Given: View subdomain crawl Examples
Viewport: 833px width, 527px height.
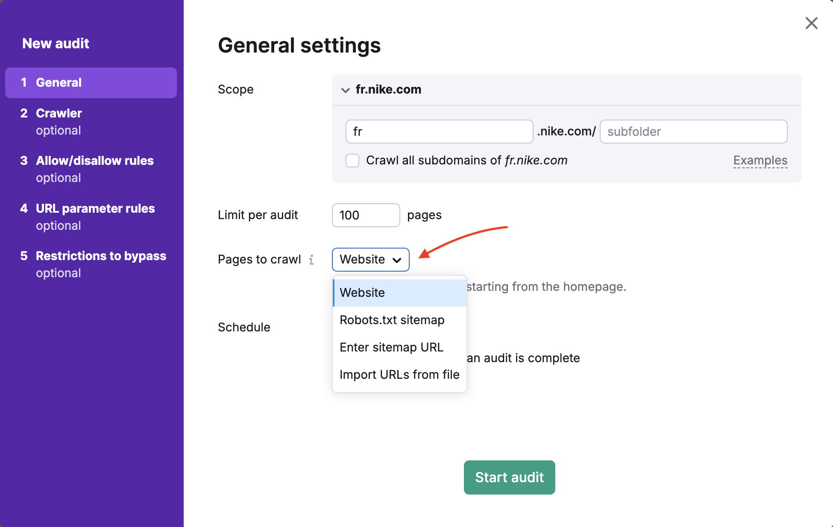Looking at the screenshot, I should (760, 160).
